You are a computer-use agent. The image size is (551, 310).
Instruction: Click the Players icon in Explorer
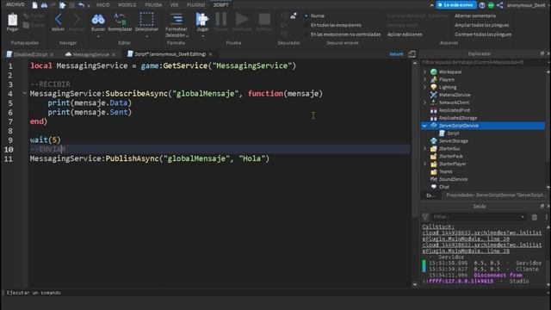(434, 80)
